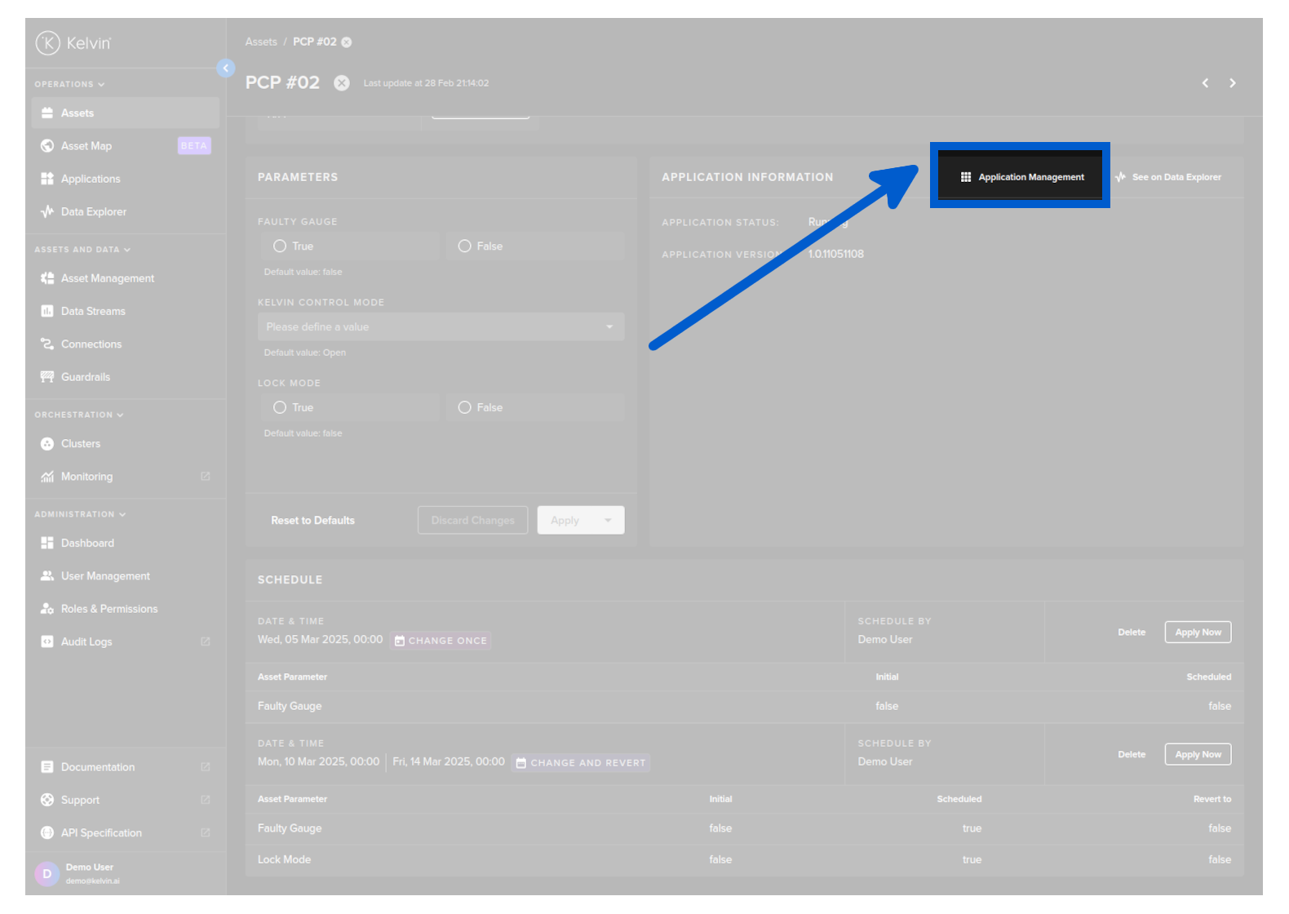Click Apply Now for 05 Mar schedule

(1197, 632)
